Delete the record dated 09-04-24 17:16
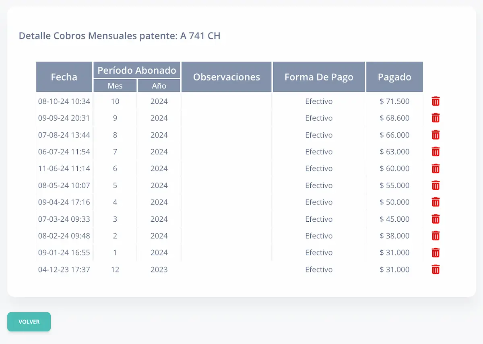 435,202
